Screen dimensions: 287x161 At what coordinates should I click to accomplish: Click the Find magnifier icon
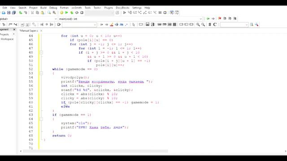[x=49, y=13]
